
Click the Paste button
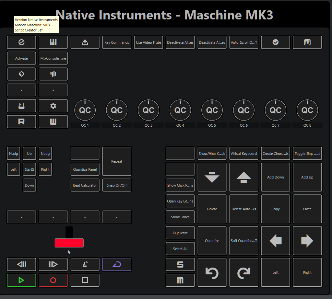click(307, 209)
